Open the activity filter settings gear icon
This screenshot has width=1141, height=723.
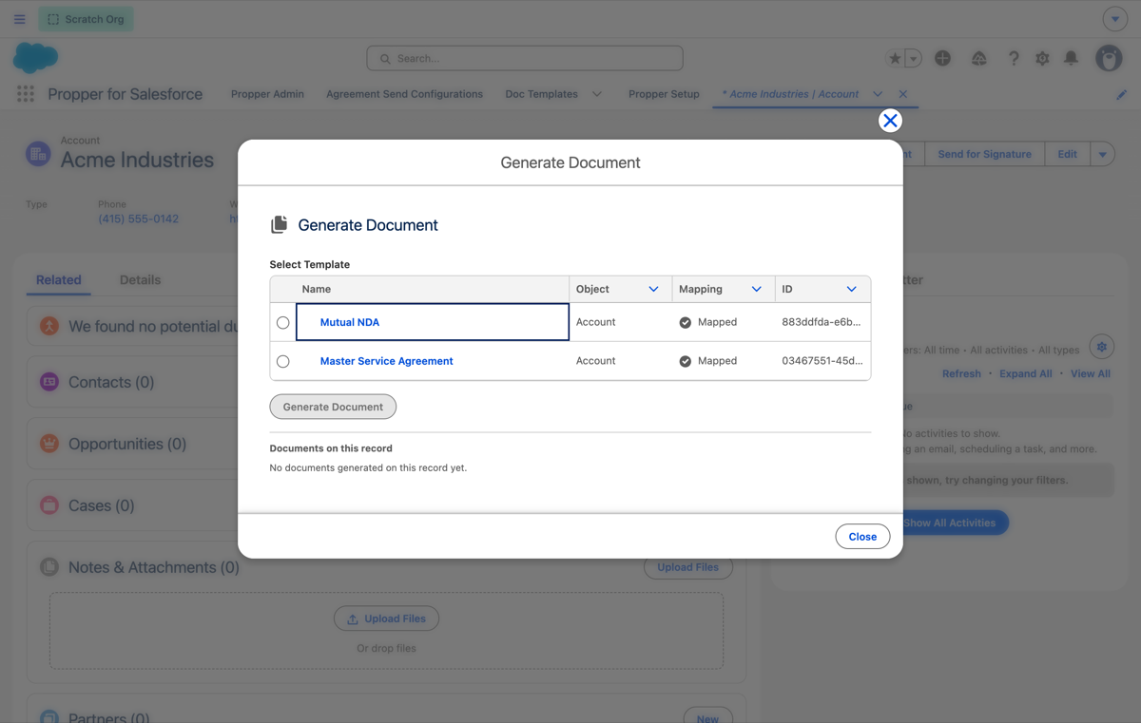point(1102,347)
